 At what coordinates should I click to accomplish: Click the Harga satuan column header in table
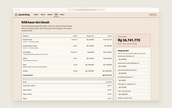[x=90, y=36]
